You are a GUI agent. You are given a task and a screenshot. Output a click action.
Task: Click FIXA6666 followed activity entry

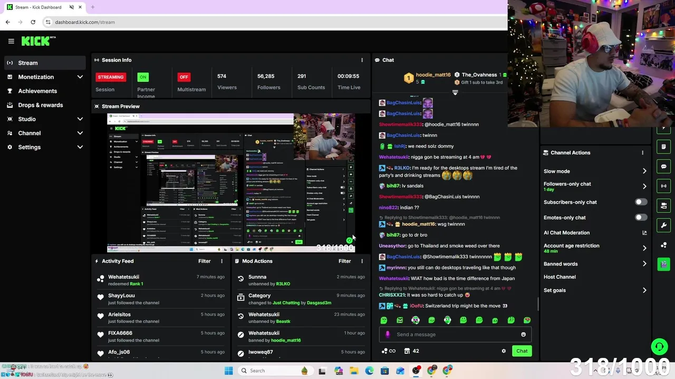pos(161,336)
